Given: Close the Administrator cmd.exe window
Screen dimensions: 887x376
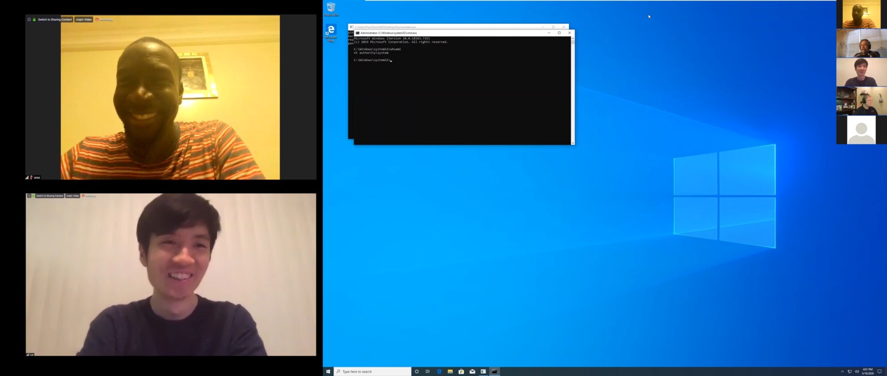Looking at the screenshot, I should point(569,33).
